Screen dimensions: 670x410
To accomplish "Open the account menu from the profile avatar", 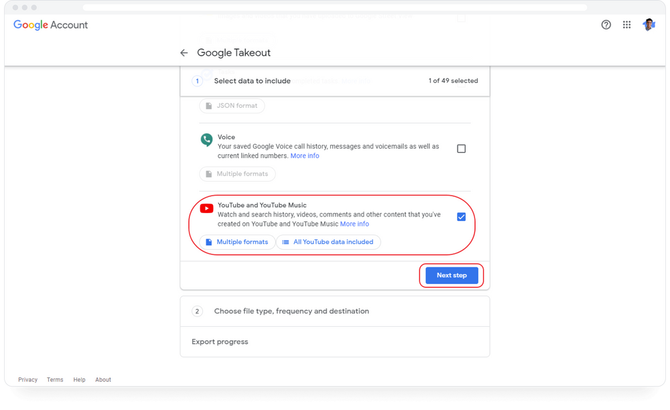I will [x=649, y=24].
